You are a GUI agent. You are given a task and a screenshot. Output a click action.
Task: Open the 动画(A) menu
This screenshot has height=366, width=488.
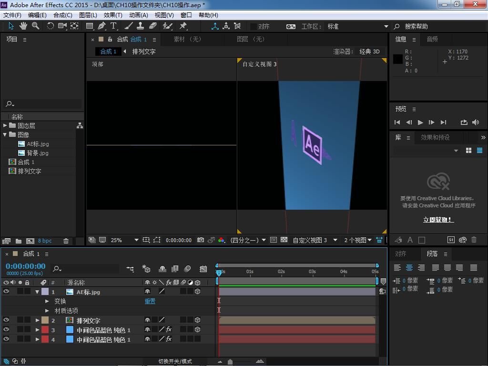(x=139, y=15)
